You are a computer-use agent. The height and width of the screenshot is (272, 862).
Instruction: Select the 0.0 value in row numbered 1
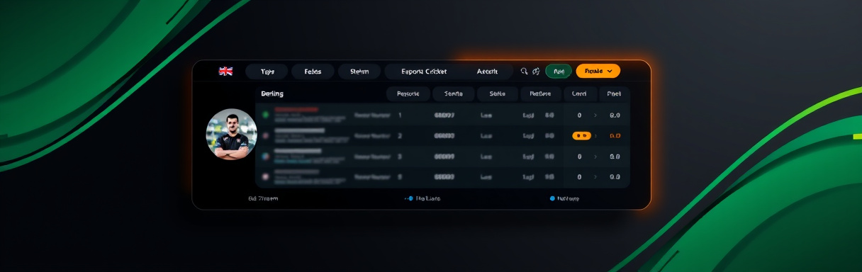click(x=615, y=115)
